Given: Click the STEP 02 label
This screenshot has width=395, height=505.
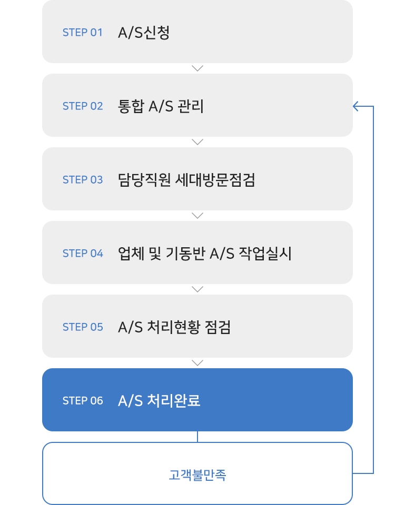Looking at the screenshot, I should click(x=83, y=106).
